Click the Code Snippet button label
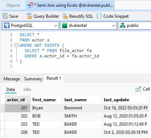Image resolution: width=151 pixels, height=138 pixels. 116,16
